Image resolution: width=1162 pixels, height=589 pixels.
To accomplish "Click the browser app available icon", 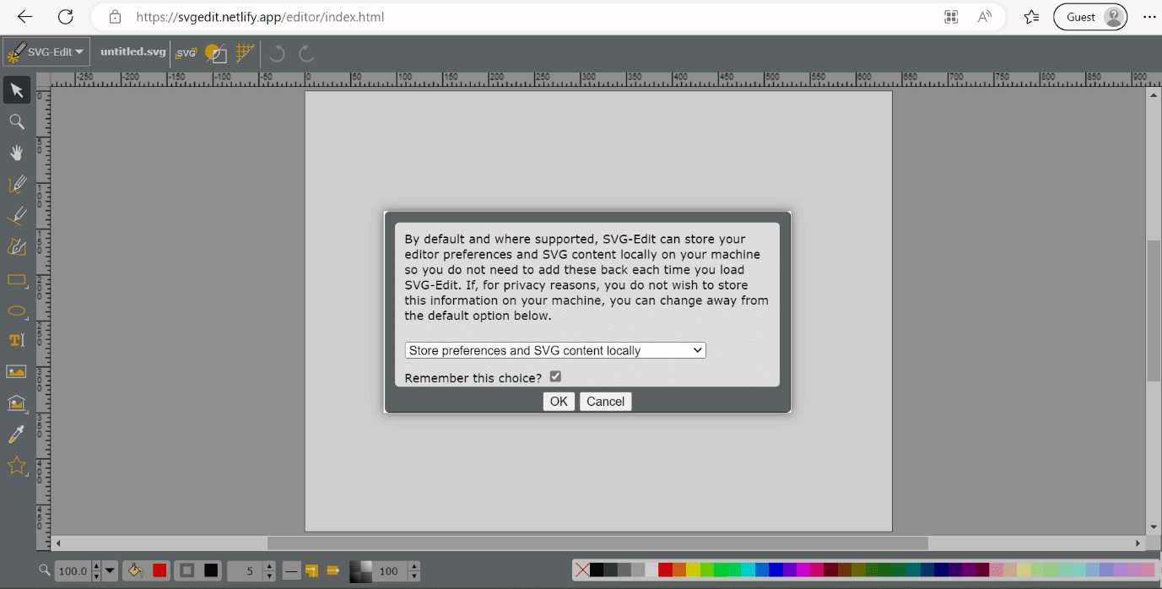I will tap(951, 17).
